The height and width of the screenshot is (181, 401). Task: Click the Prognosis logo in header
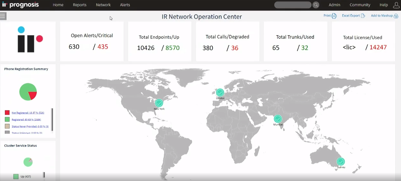point(20,5)
